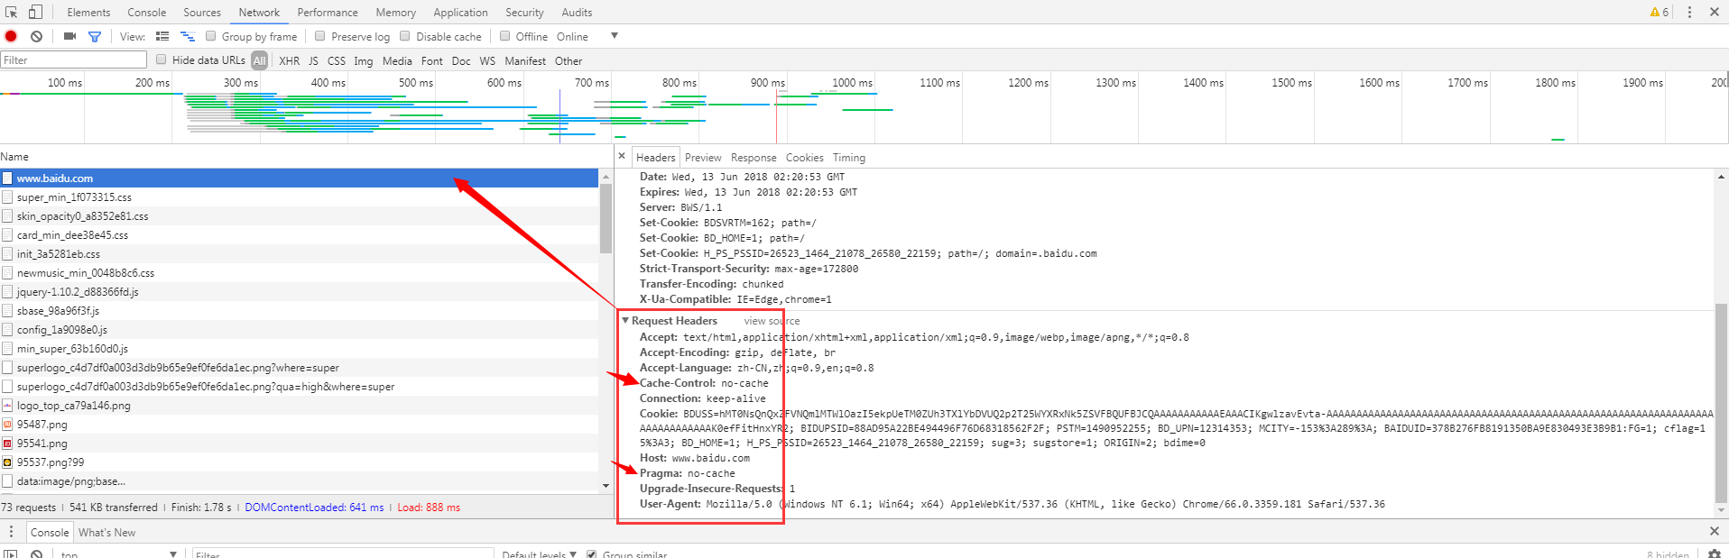Switch to large request rows view
This screenshot has height=558, width=1729.
point(162,36)
